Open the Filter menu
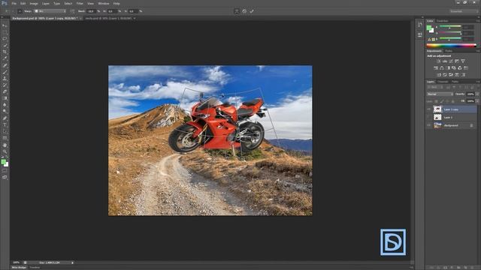The image size is (481, 270). tap(80, 3)
